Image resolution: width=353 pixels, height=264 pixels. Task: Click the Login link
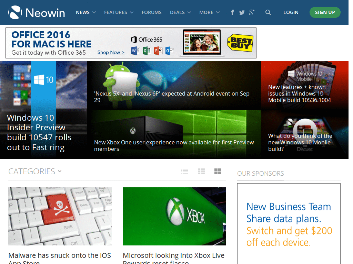[291, 12]
